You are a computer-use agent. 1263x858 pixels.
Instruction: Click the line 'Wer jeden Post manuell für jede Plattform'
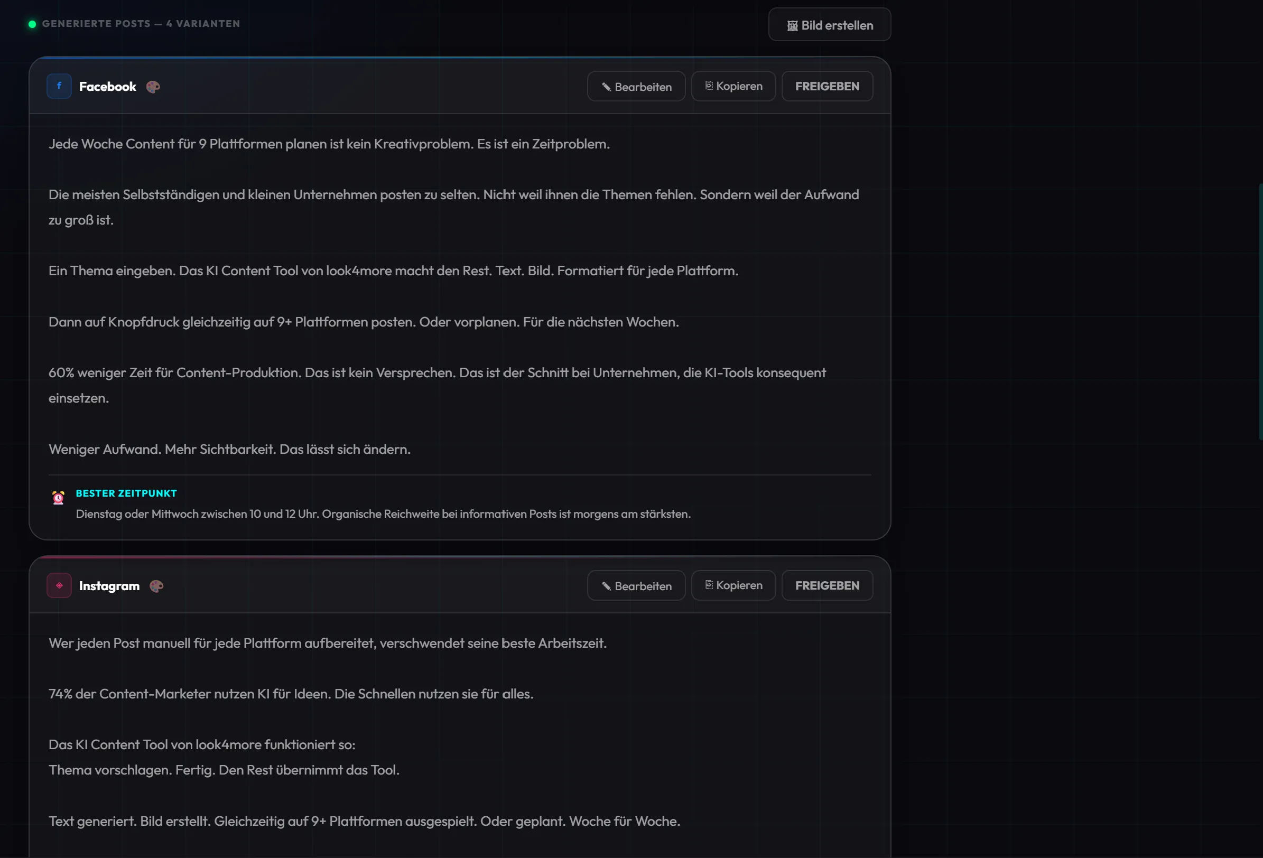click(328, 644)
